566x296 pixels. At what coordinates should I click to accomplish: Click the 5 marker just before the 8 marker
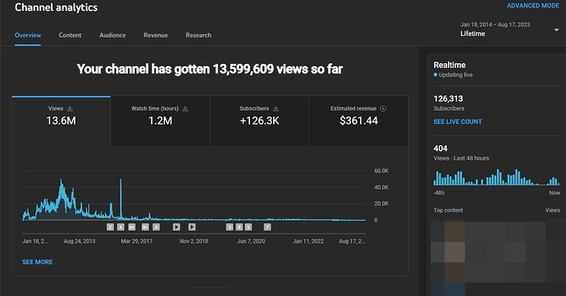[230, 227]
